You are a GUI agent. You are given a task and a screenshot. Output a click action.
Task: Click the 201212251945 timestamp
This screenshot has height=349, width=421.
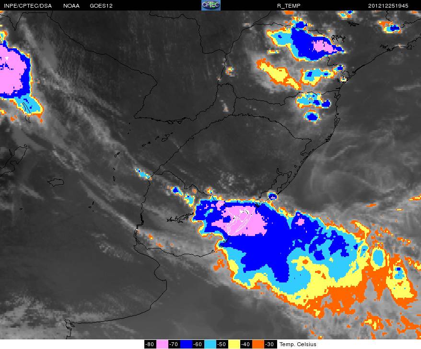[x=388, y=6]
